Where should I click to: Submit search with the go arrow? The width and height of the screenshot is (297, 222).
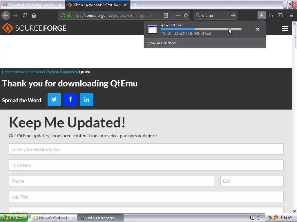pos(233,16)
